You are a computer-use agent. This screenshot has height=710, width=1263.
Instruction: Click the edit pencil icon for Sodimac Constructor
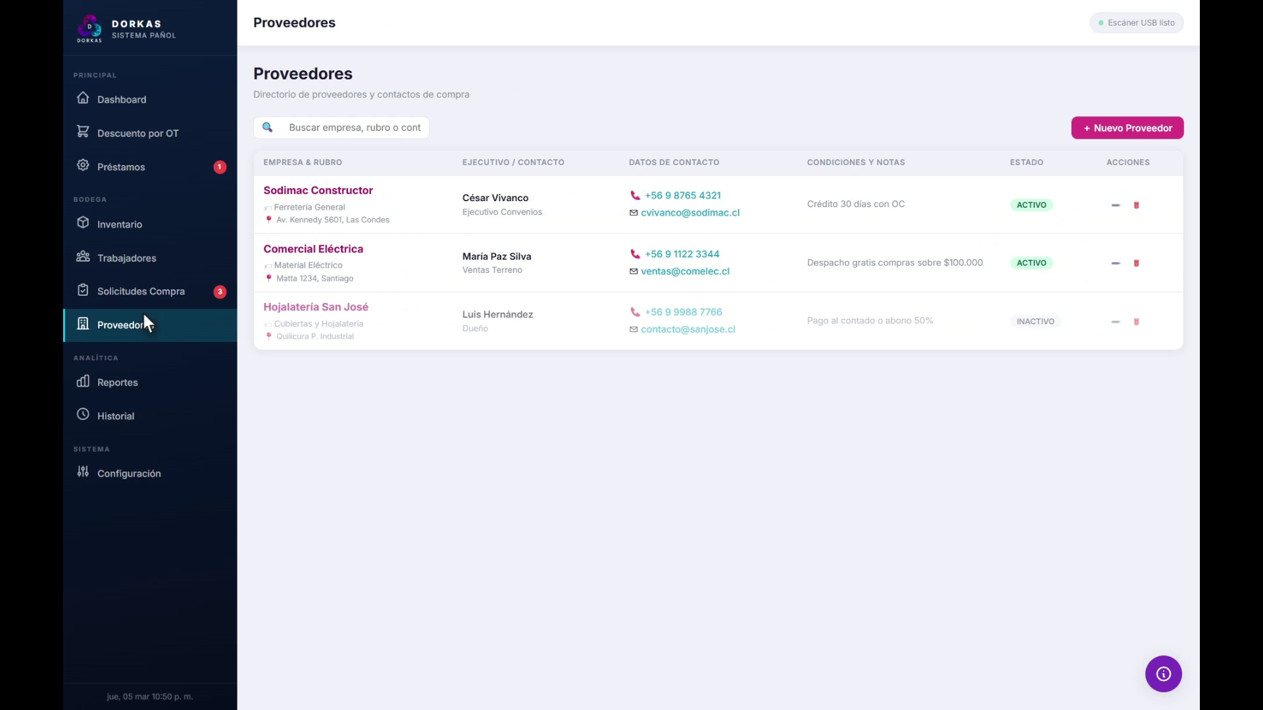click(x=1115, y=205)
